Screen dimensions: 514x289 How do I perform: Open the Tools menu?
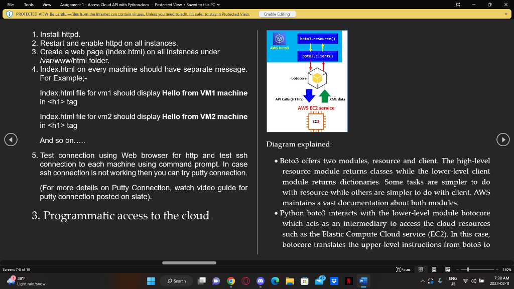[28, 5]
